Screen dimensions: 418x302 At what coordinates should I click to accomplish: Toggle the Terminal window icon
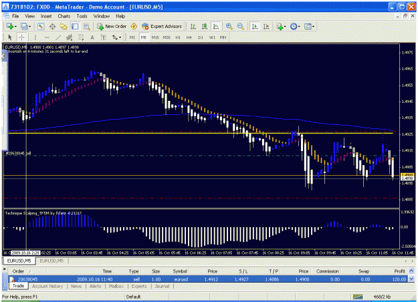[75, 26]
